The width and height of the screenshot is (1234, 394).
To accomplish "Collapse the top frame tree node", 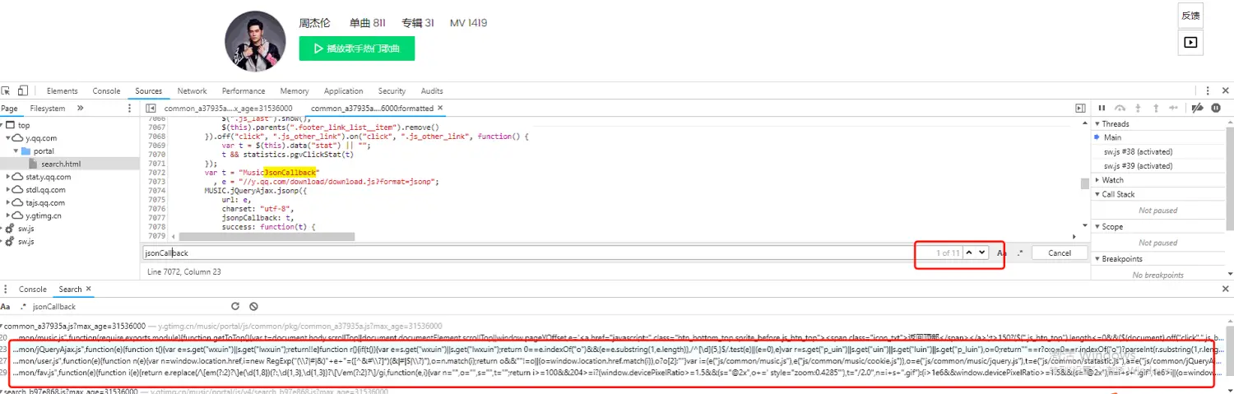I will (2, 125).
